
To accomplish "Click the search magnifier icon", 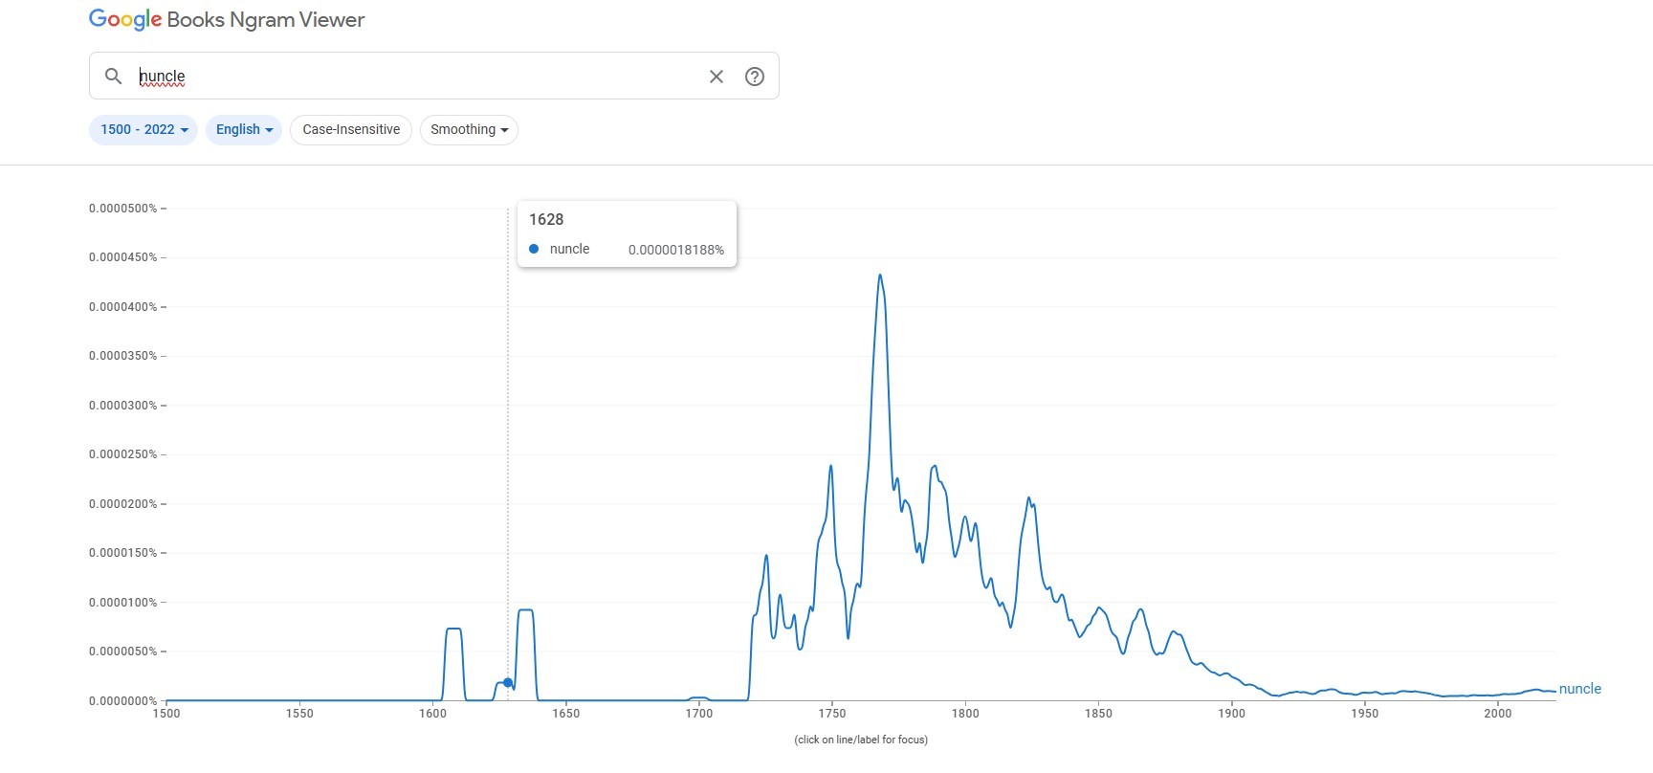I will point(113,76).
